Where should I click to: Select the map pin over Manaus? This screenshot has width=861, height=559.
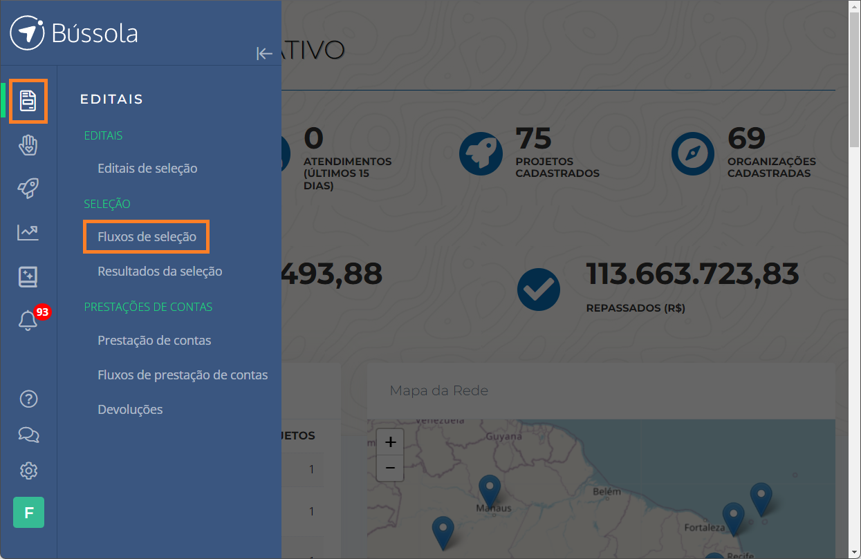tap(490, 491)
